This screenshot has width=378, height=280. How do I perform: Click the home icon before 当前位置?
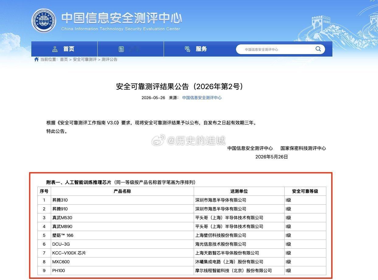click(36, 59)
